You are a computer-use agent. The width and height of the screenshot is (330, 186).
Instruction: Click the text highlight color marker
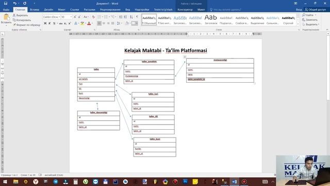click(82, 23)
